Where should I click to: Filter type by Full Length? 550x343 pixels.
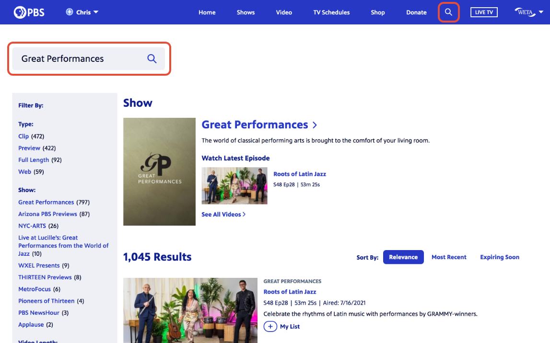[x=34, y=160]
